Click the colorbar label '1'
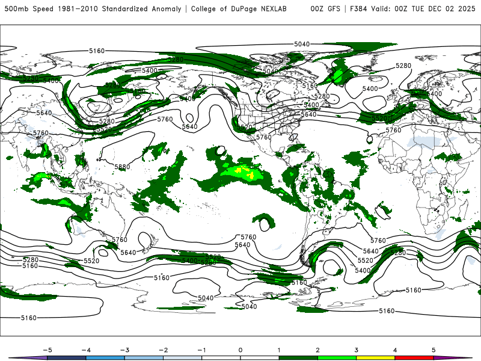Image resolution: width=481 pixels, height=361 pixels. click(279, 350)
